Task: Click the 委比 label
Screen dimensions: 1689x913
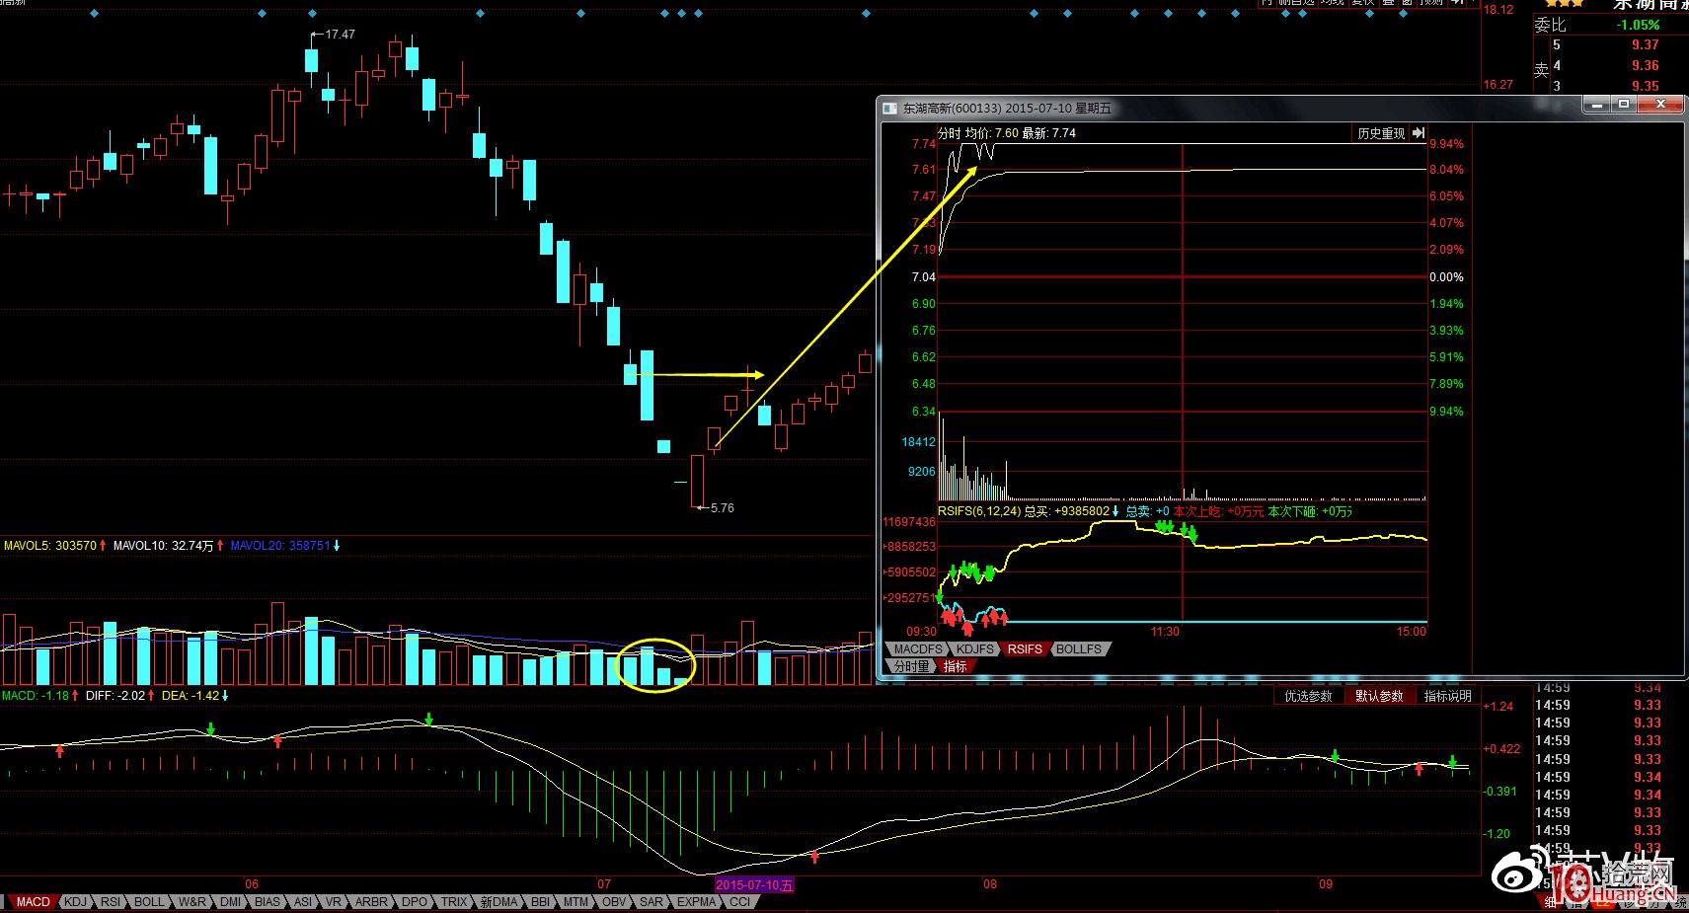Action: [1550, 26]
